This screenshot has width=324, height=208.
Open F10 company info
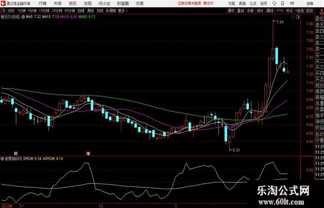(x=280, y=11)
